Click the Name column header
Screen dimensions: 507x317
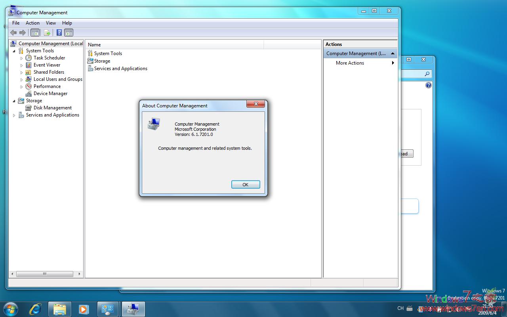175,45
